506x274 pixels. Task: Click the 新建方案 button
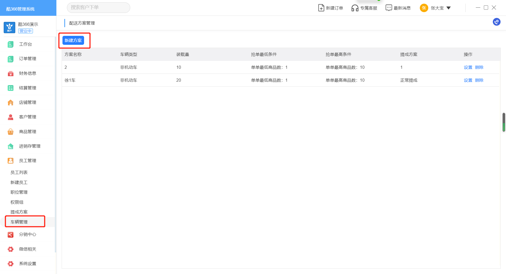click(73, 41)
